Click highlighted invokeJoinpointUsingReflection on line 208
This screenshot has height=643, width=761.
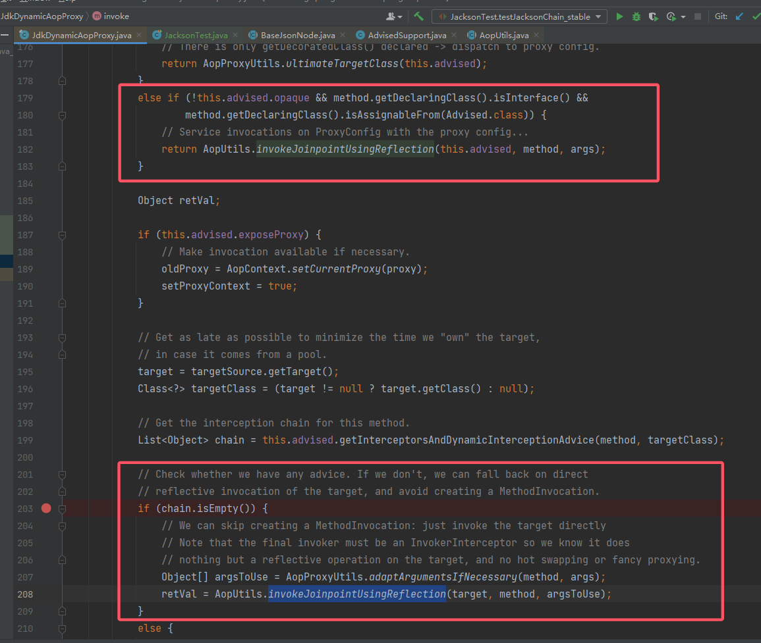coord(356,594)
